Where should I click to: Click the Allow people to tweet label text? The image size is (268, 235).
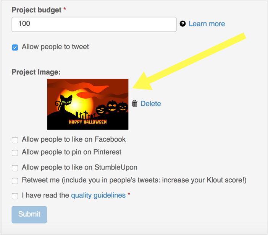click(55, 47)
